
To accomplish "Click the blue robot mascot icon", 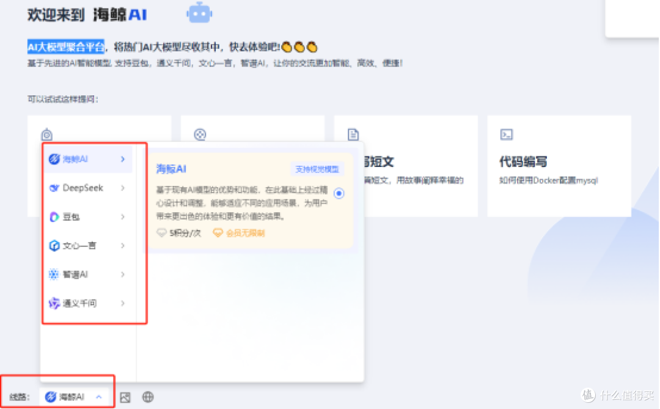I will pyautogui.click(x=199, y=13).
